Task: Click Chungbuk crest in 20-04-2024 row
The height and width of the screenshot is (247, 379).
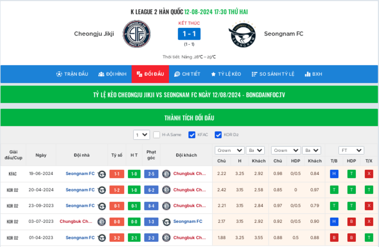Action: pyautogui.click(x=166, y=190)
